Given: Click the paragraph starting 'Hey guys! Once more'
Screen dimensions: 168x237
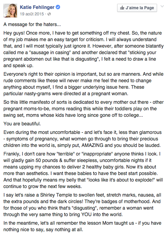Looking at the screenshot, I should [83, 49].
